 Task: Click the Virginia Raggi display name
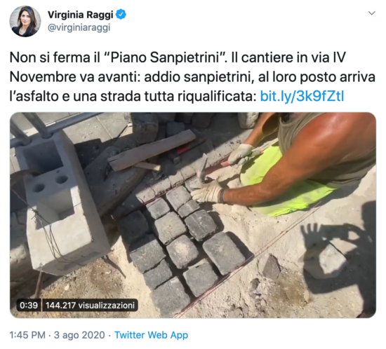click(81, 15)
